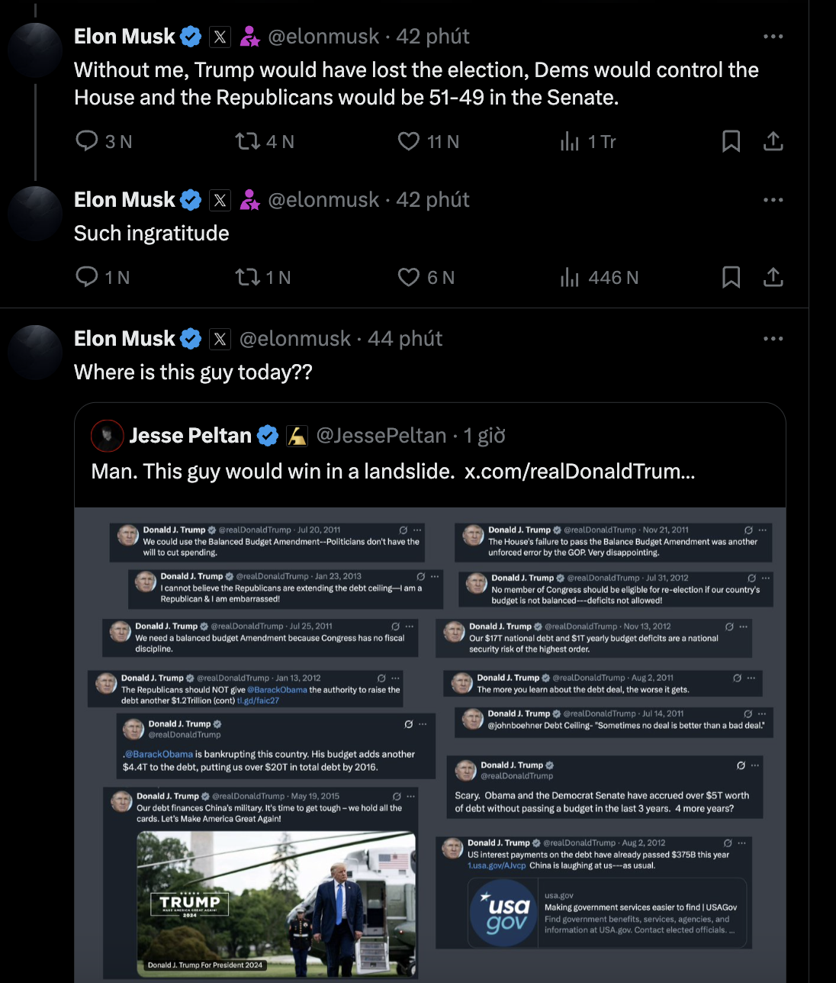
Task: Bookmark the 'Without me, Trump' tweet
Action: [x=731, y=141]
